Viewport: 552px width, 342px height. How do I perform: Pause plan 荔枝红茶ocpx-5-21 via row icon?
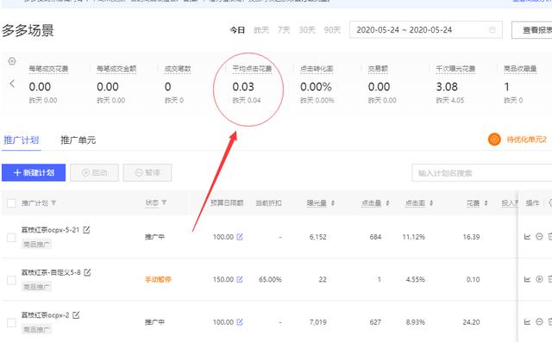click(x=539, y=237)
